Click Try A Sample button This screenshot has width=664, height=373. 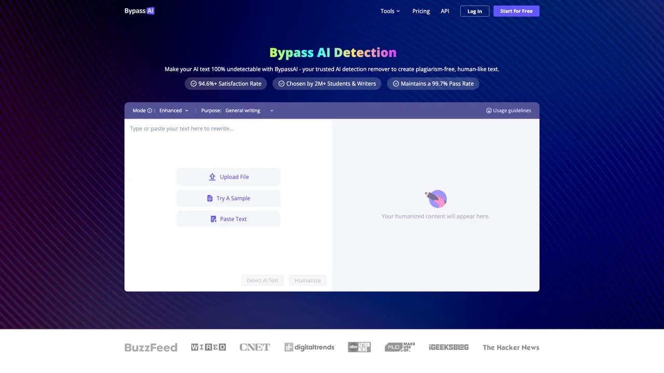(228, 198)
